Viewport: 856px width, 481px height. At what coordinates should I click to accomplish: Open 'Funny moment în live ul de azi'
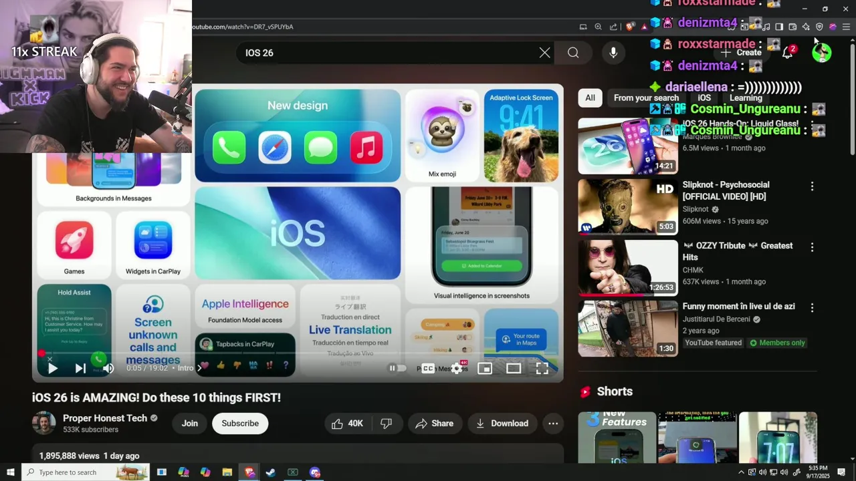tap(738, 306)
